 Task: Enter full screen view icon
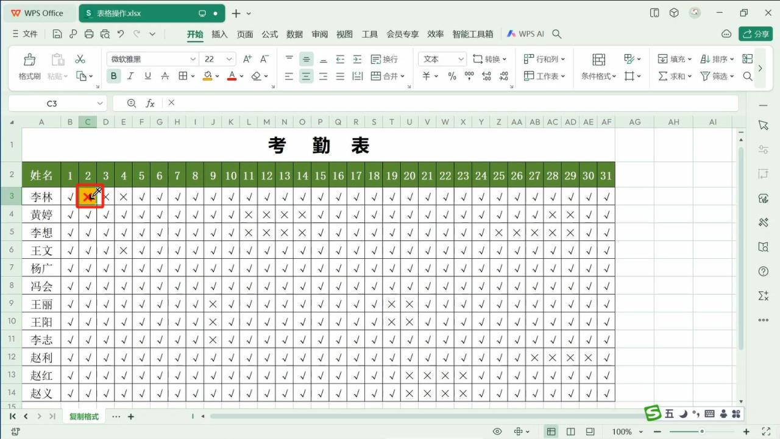(767, 432)
